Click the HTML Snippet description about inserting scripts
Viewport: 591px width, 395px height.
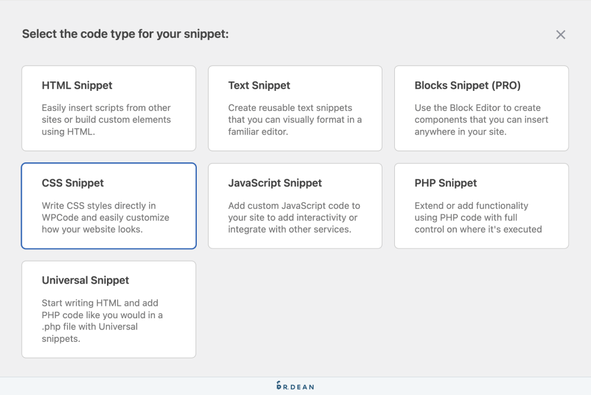[106, 120]
